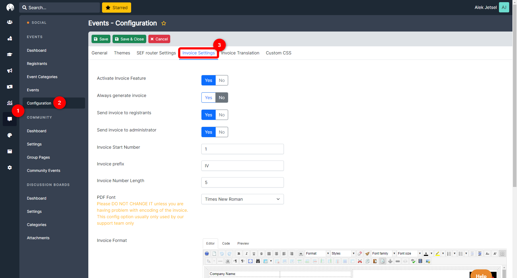
Task: Open the Styles dropdown in editor
Action: tap(343, 253)
